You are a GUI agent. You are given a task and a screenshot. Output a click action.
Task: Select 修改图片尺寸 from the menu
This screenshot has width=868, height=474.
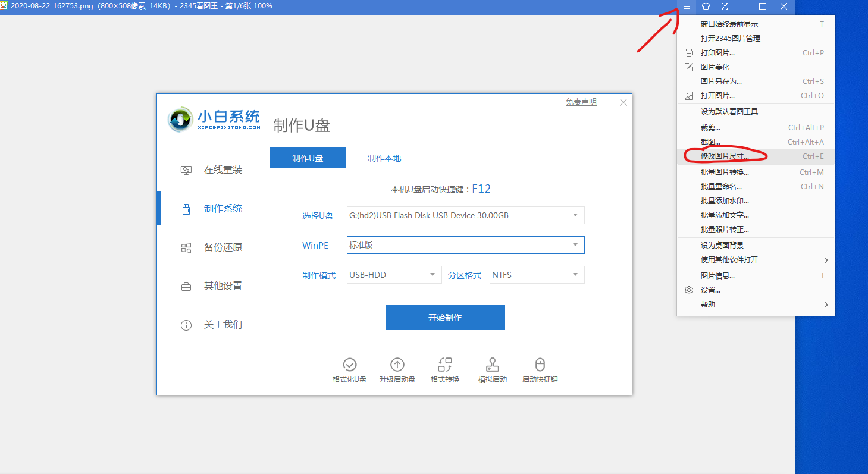point(725,156)
